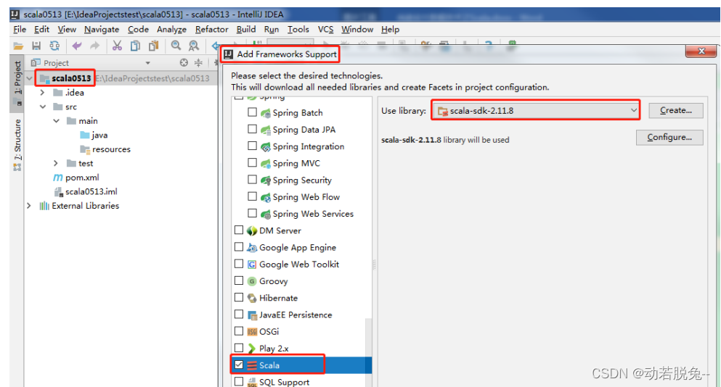Expand the test folder
Viewport: 721px width, 387px height.
[56, 164]
